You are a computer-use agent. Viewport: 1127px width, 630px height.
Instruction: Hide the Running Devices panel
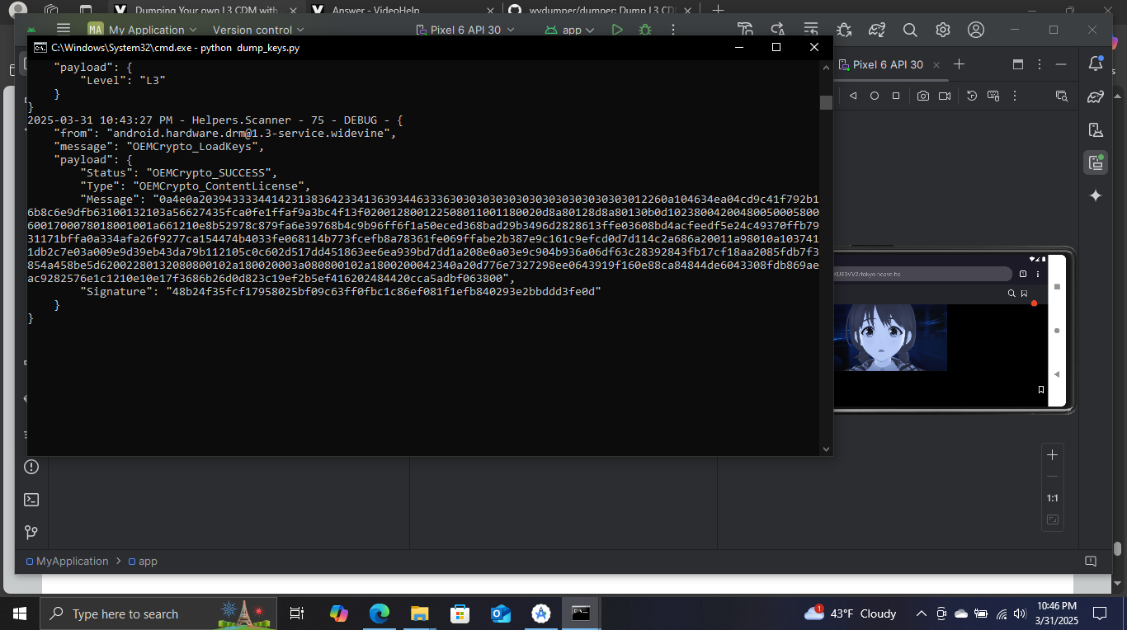[1061, 64]
